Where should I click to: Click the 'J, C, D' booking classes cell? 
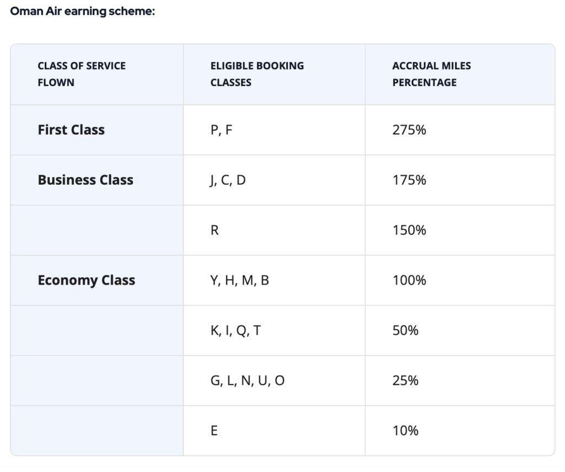tap(228, 180)
